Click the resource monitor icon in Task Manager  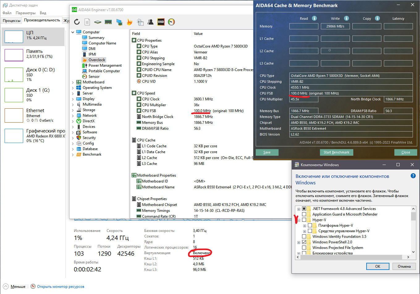point(33,287)
